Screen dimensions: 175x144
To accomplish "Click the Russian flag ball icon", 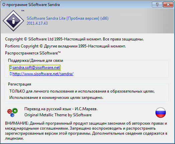I will (x=161, y=113).
